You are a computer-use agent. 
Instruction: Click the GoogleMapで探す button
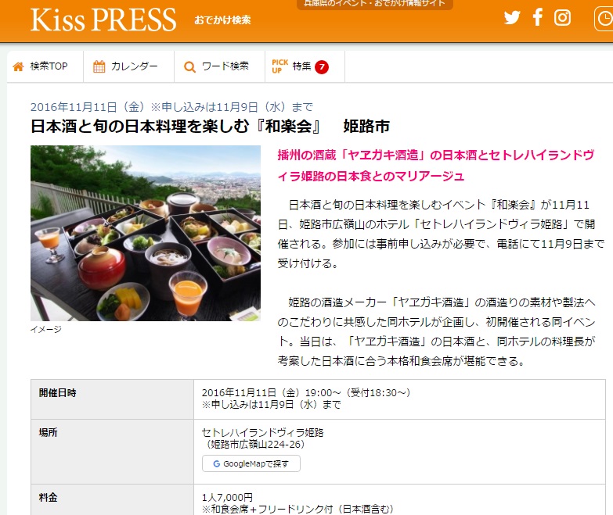(251, 463)
